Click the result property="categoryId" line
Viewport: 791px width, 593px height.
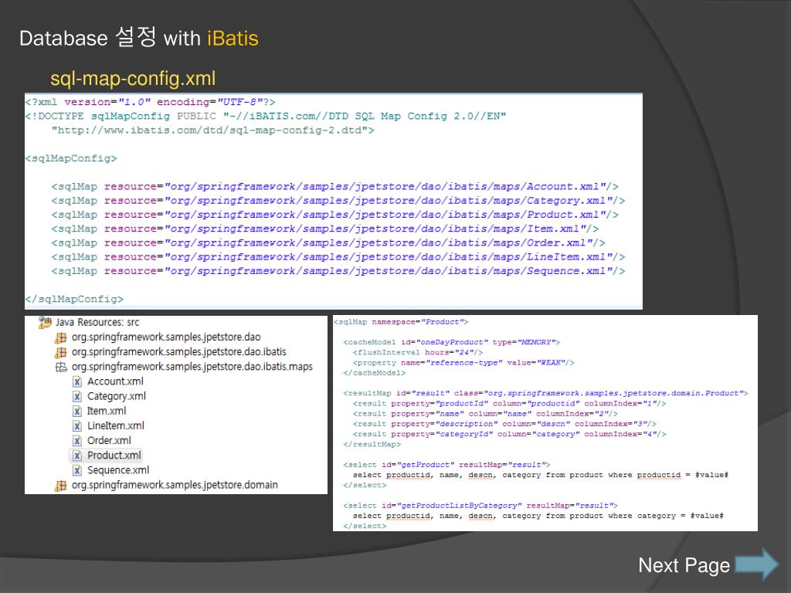pyautogui.click(x=510, y=434)
